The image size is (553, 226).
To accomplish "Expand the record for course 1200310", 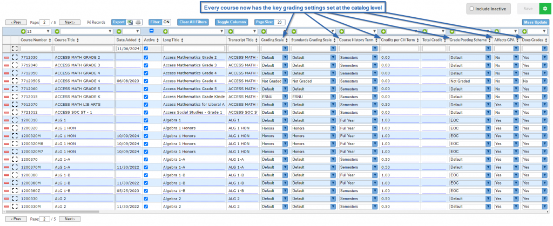I will [15, 120].
